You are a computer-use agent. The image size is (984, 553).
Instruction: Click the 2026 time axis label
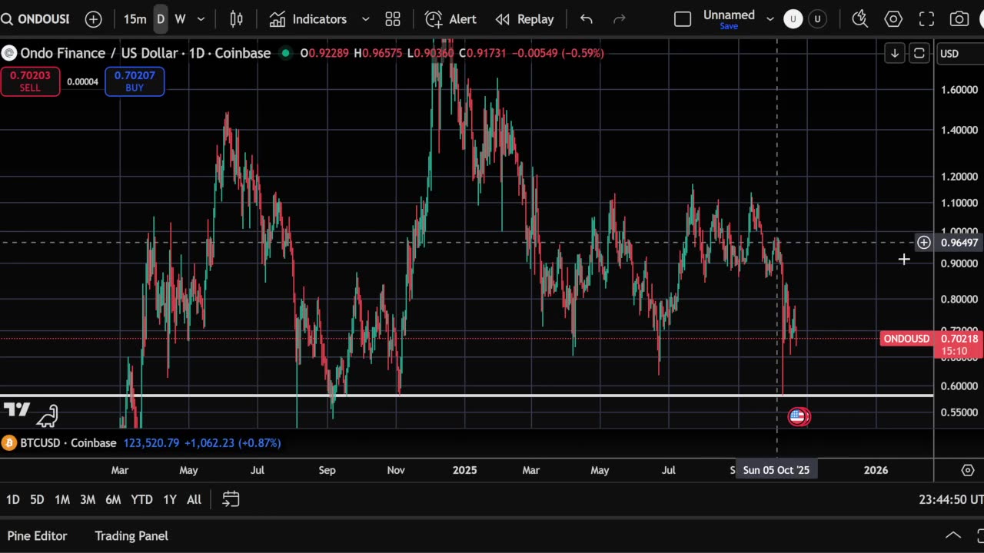[x=876, y=470]
